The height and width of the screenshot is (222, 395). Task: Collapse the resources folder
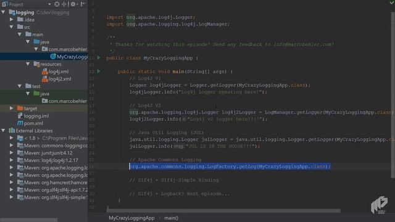(x=28, y=64)
